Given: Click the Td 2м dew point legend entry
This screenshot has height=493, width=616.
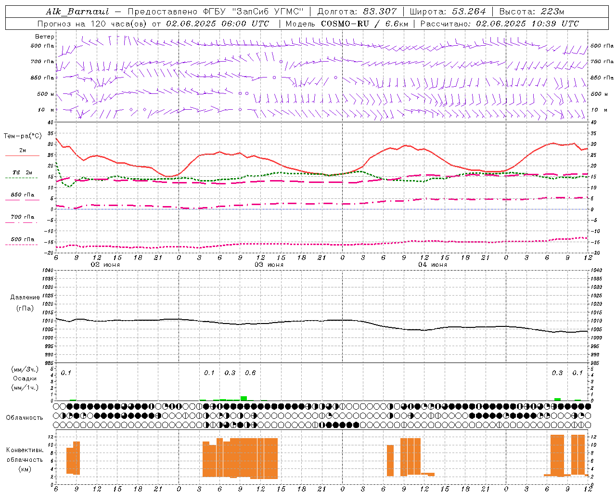Looking at the screenshot, I should (x=23, y=172).
